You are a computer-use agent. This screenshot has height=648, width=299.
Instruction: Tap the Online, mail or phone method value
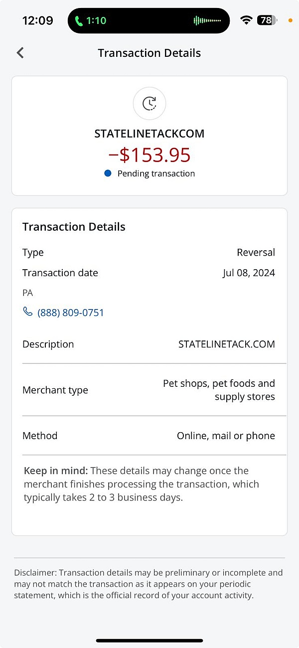point(226,436)
